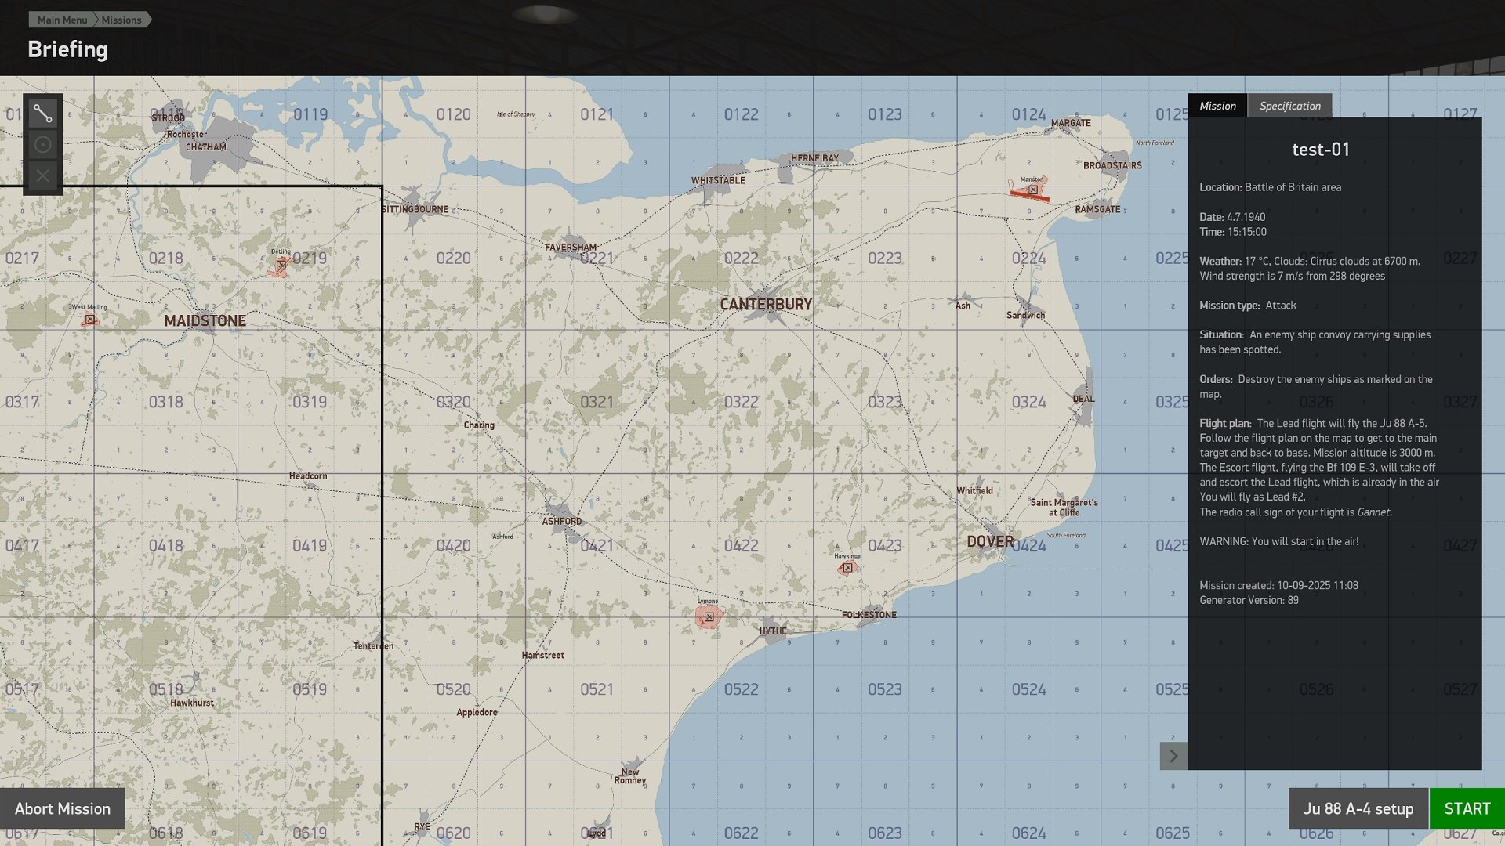Clear map drawings with the X tool
1505x846 pixels.
click(x=42, y=175)
